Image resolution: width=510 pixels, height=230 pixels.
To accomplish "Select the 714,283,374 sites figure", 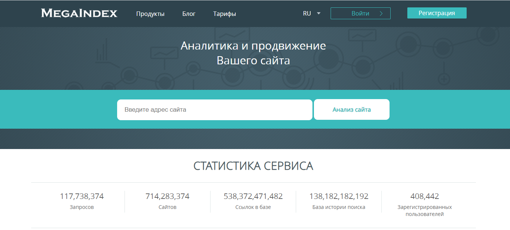I will pyautogui.click(x=167, y=196).
